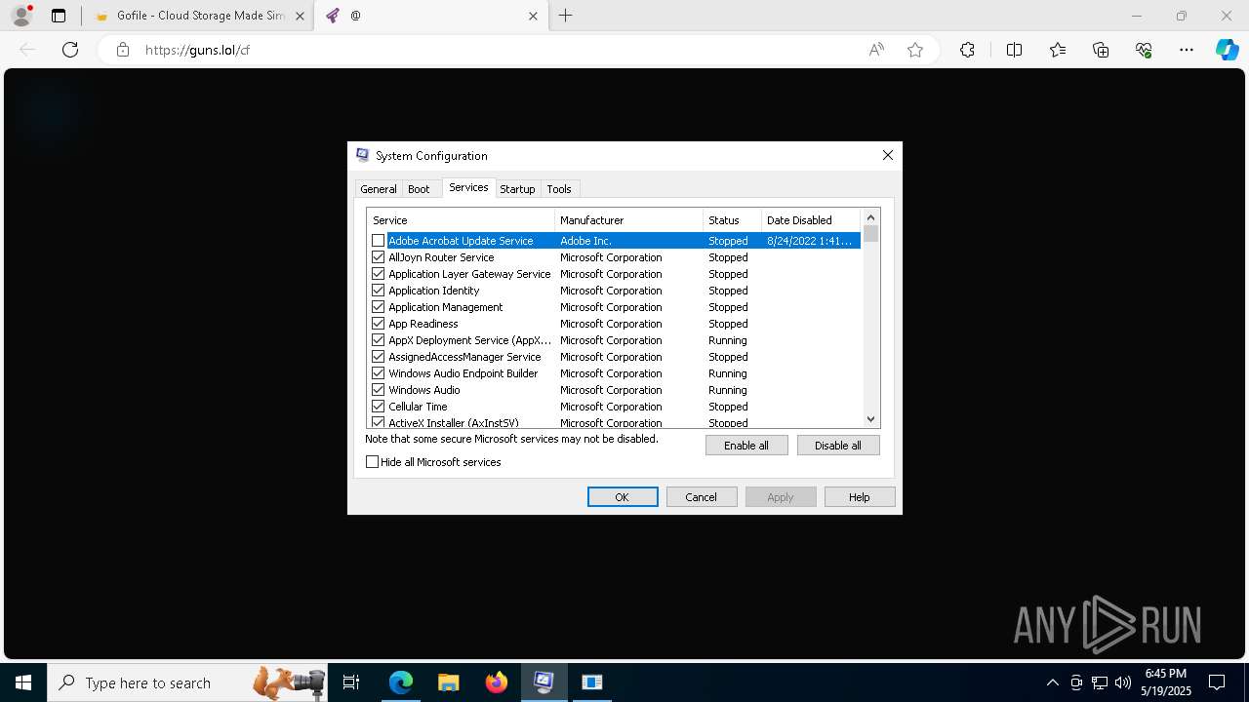Screen dimensions: 1249x702
Task: Select System Configuration taskbar icon
Action: (x=544, y=682)
